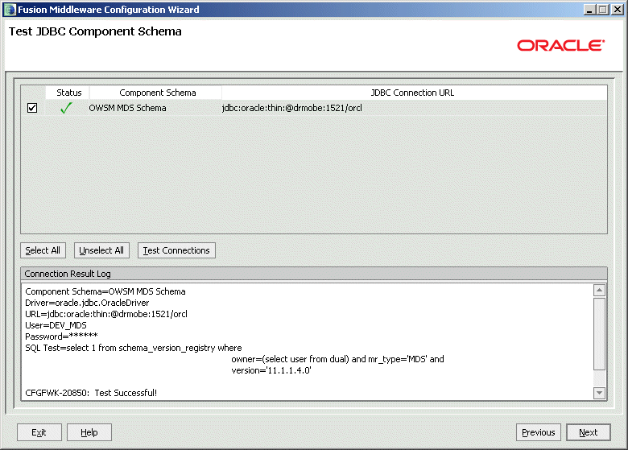Click the Test JDBC Component Schema heading
The image size is (628, 450).
[x=95, y=31]
